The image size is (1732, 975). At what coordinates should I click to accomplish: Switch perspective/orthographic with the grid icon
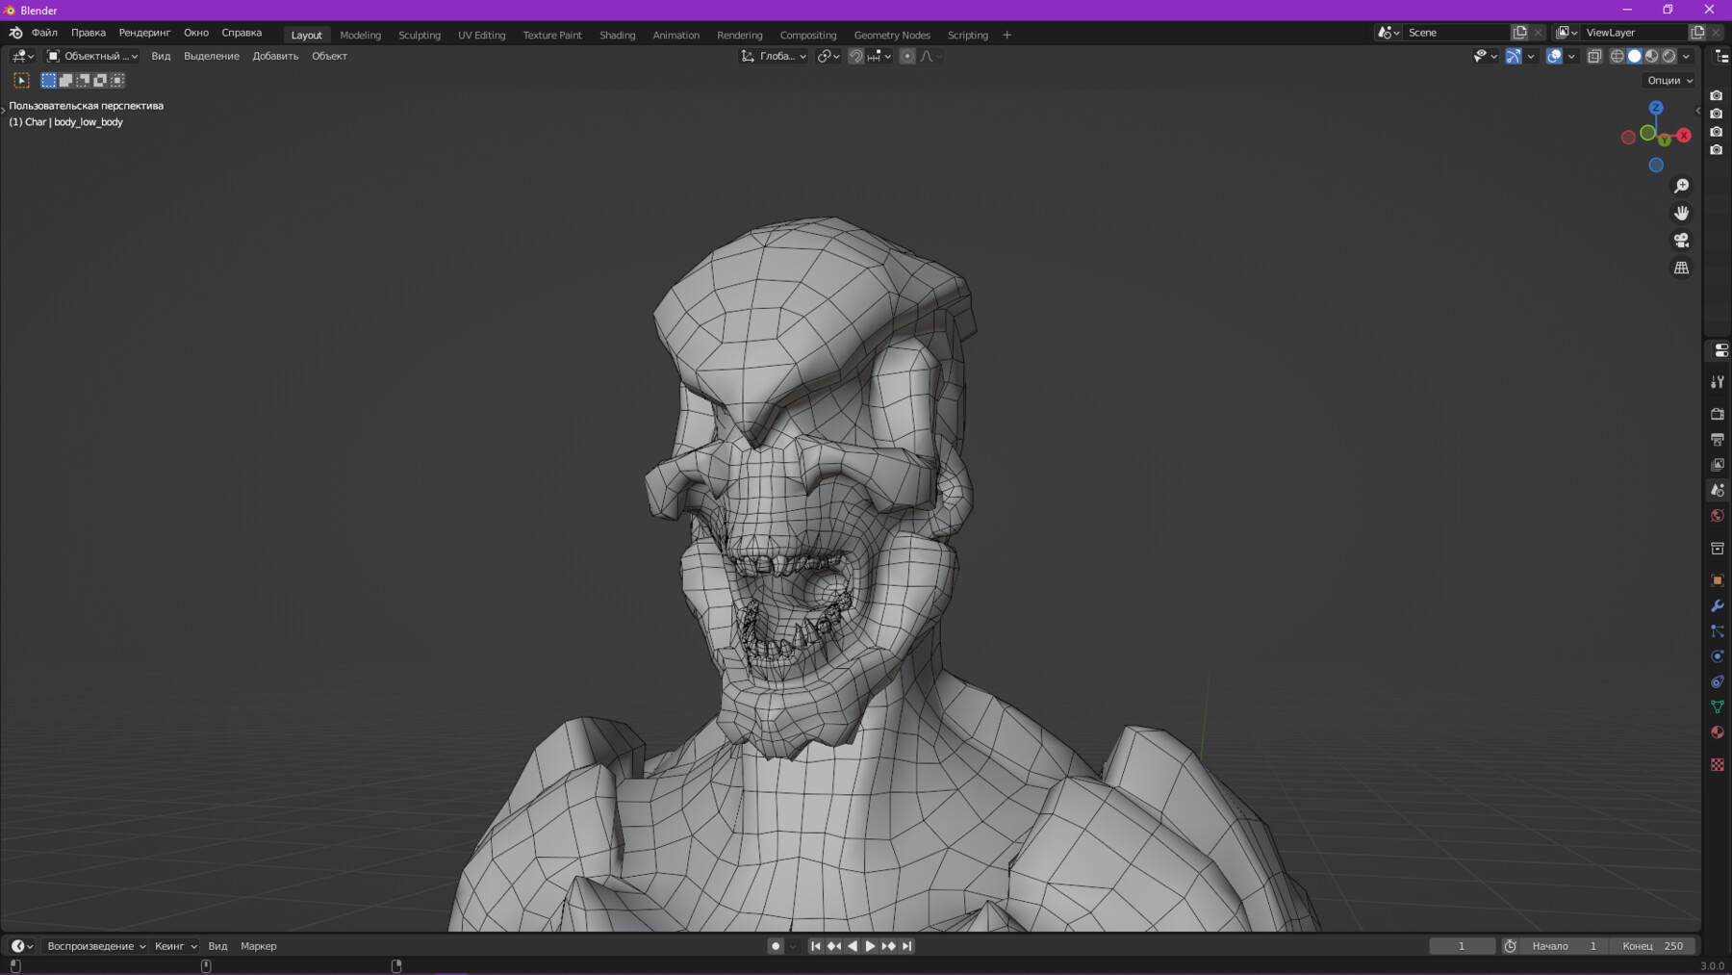click(1681, 269)
